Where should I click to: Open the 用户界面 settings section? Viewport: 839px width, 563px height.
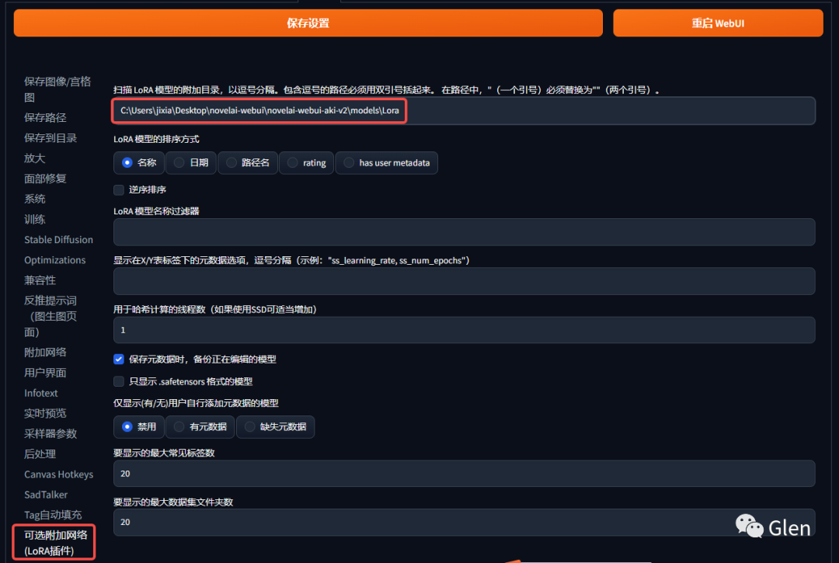[x=46, y=373]
